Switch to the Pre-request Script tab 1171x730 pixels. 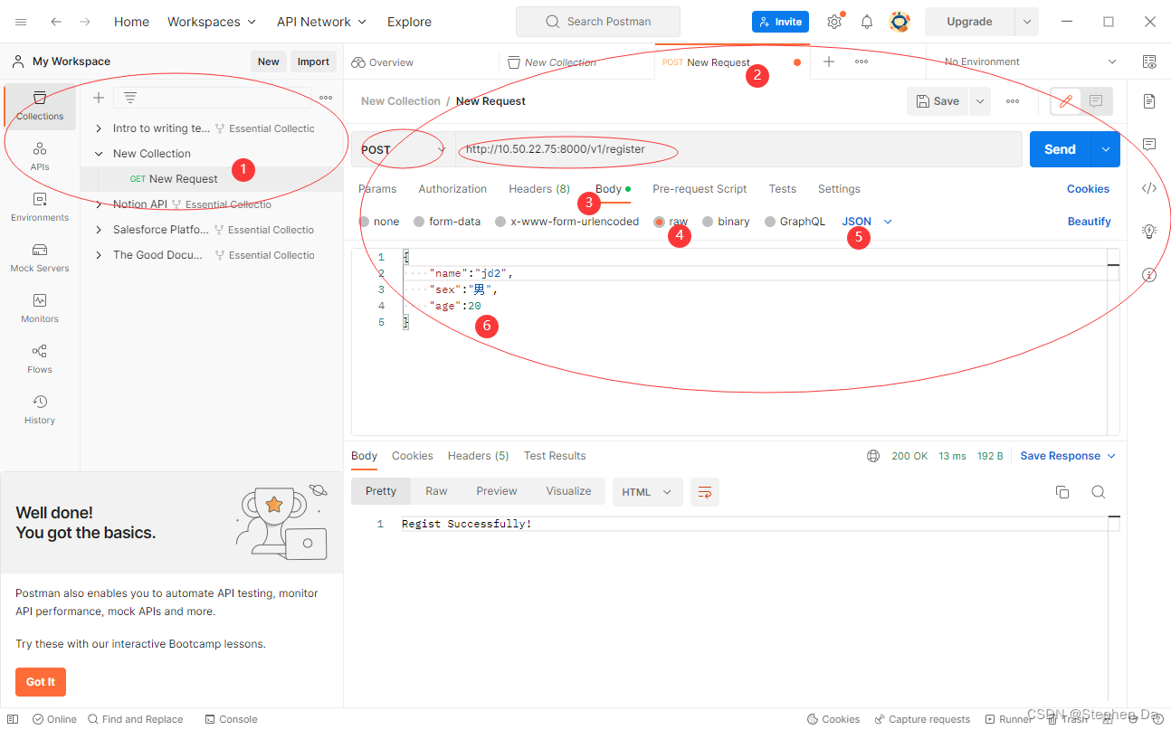coord(700,189)
